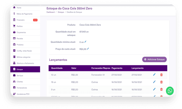Click the Fornecedor 01 cell in first row
This screenshot has width=182, height=109.
pyautogui.click(x=98, y=75)
